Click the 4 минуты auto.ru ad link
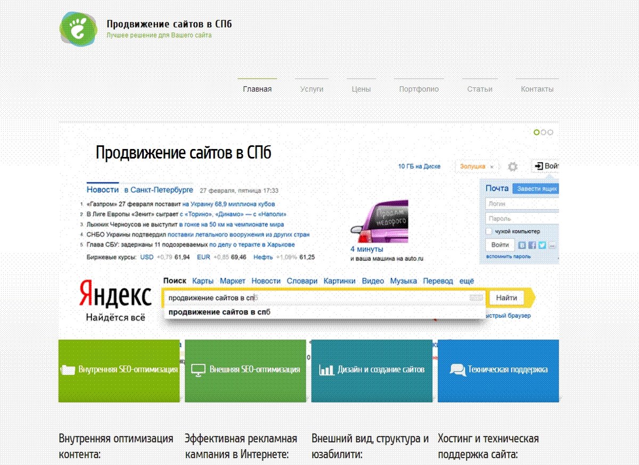 [366, 249]
